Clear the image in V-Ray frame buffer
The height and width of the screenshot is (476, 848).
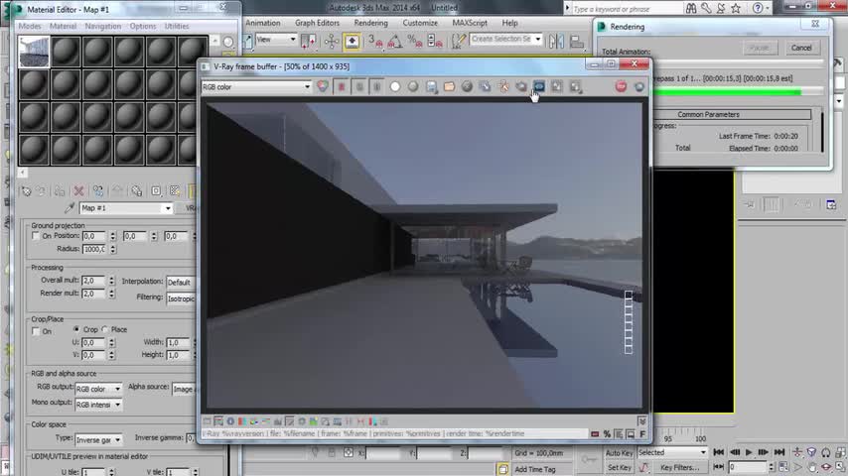point(467,86)
